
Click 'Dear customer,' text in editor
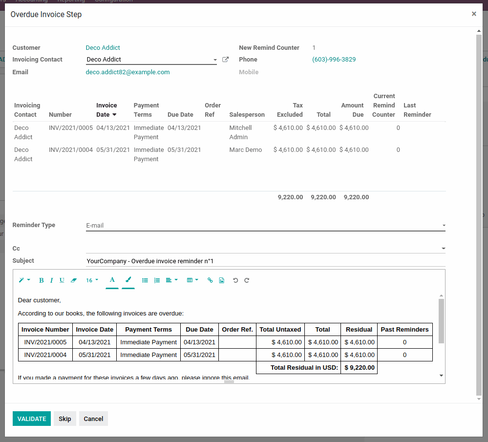coord(39,300)
